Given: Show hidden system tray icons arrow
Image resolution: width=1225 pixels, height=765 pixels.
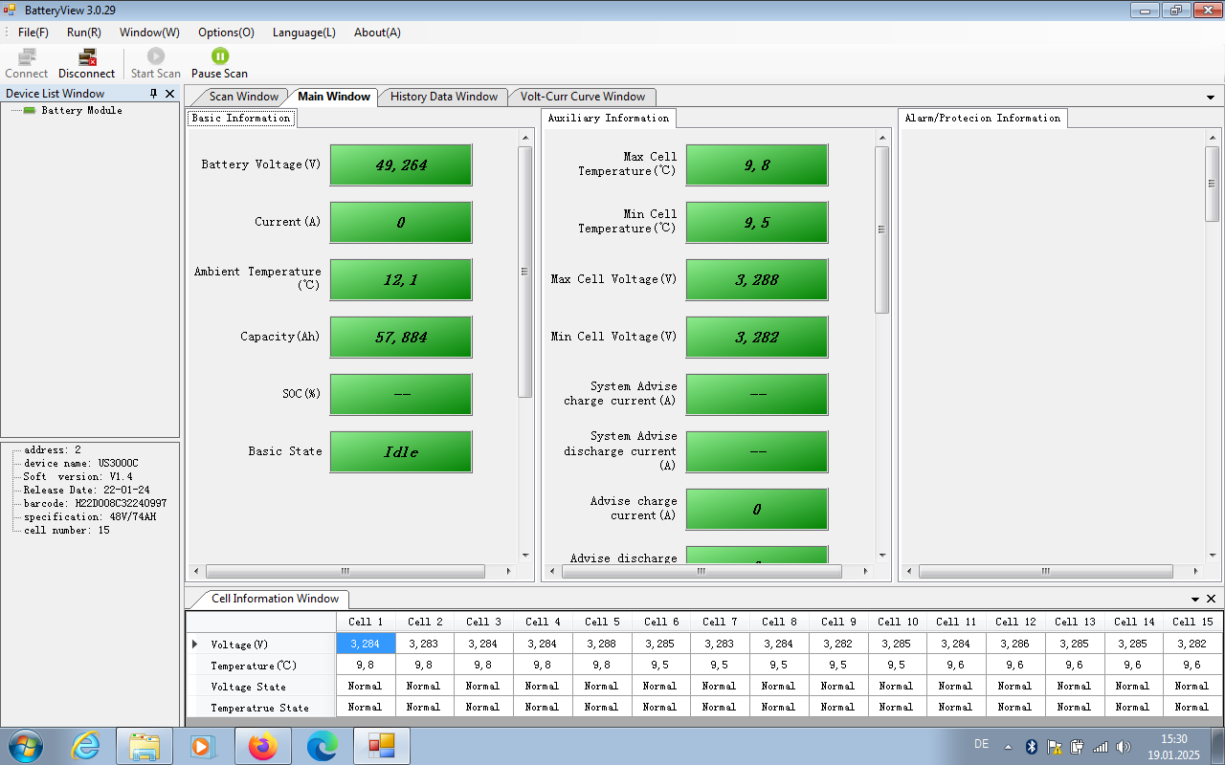Looking at the screenshot, I should (x=1008, y=747).
